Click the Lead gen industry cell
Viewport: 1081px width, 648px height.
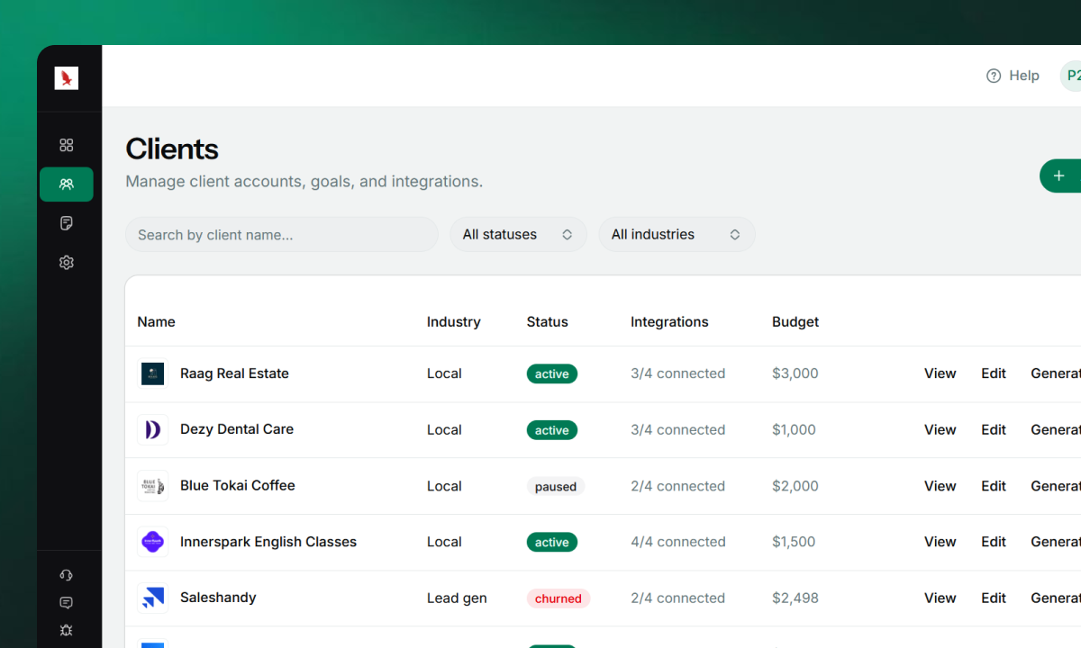tap(457, 598)
